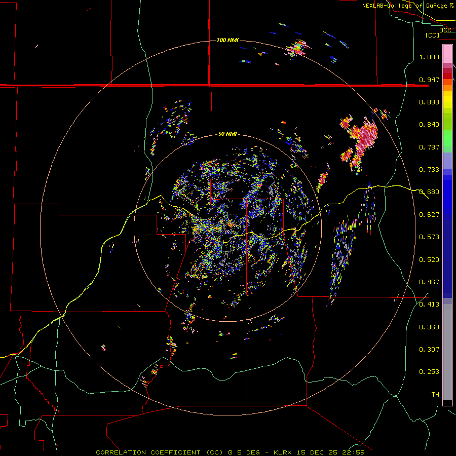456x456 pixels.
Task: Click the 0.947 scale value
Action: 429,80
